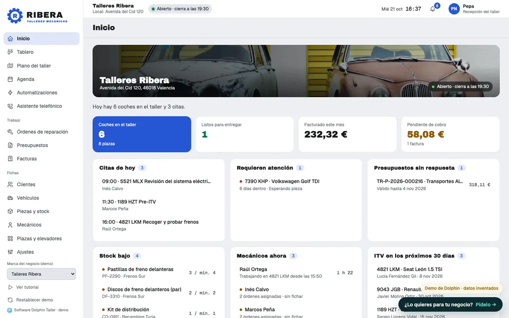Click the Ajustes sliders icon
This screenshot has width=509, height=318.
pyautogui.click(x=11, y=252)
